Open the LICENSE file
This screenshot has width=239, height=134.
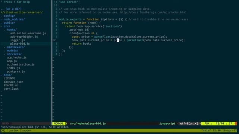9,79
